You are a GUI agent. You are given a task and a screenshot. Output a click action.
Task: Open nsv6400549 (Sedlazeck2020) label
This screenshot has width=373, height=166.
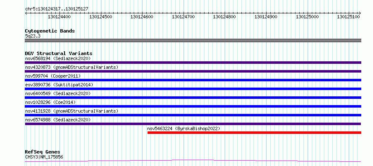58,93
